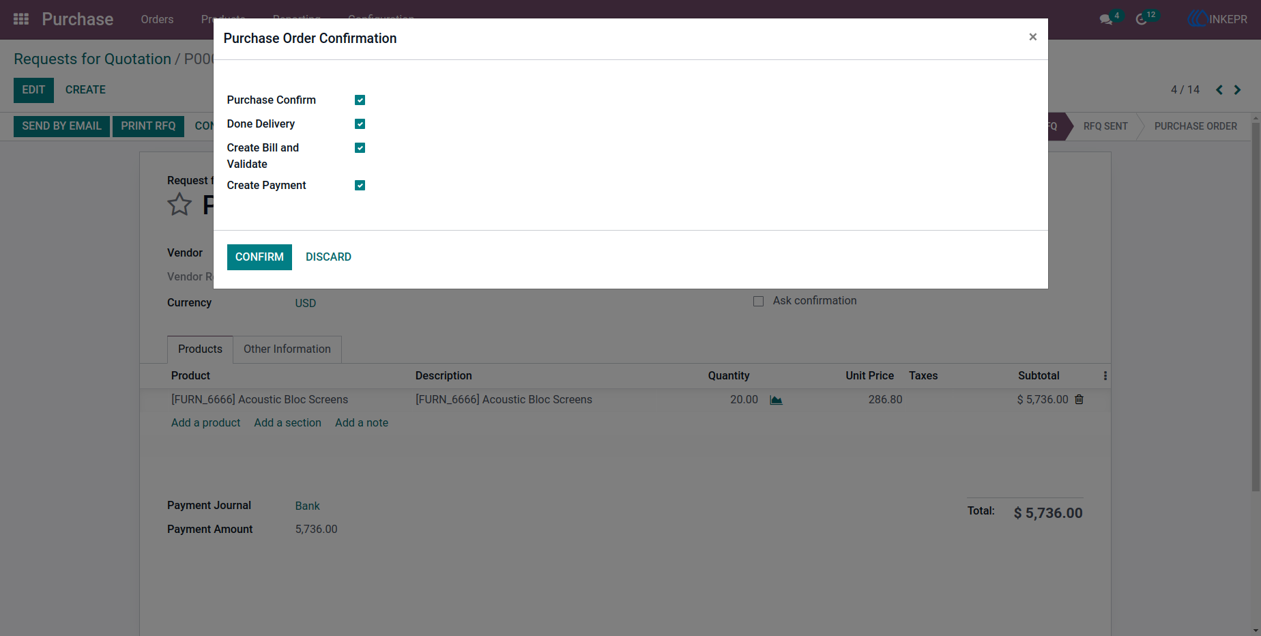The width and height of the screenshot is (1261, 636).
Task: Uncheck the Purchase Confirm checkbox
Action: coord(360,100)
